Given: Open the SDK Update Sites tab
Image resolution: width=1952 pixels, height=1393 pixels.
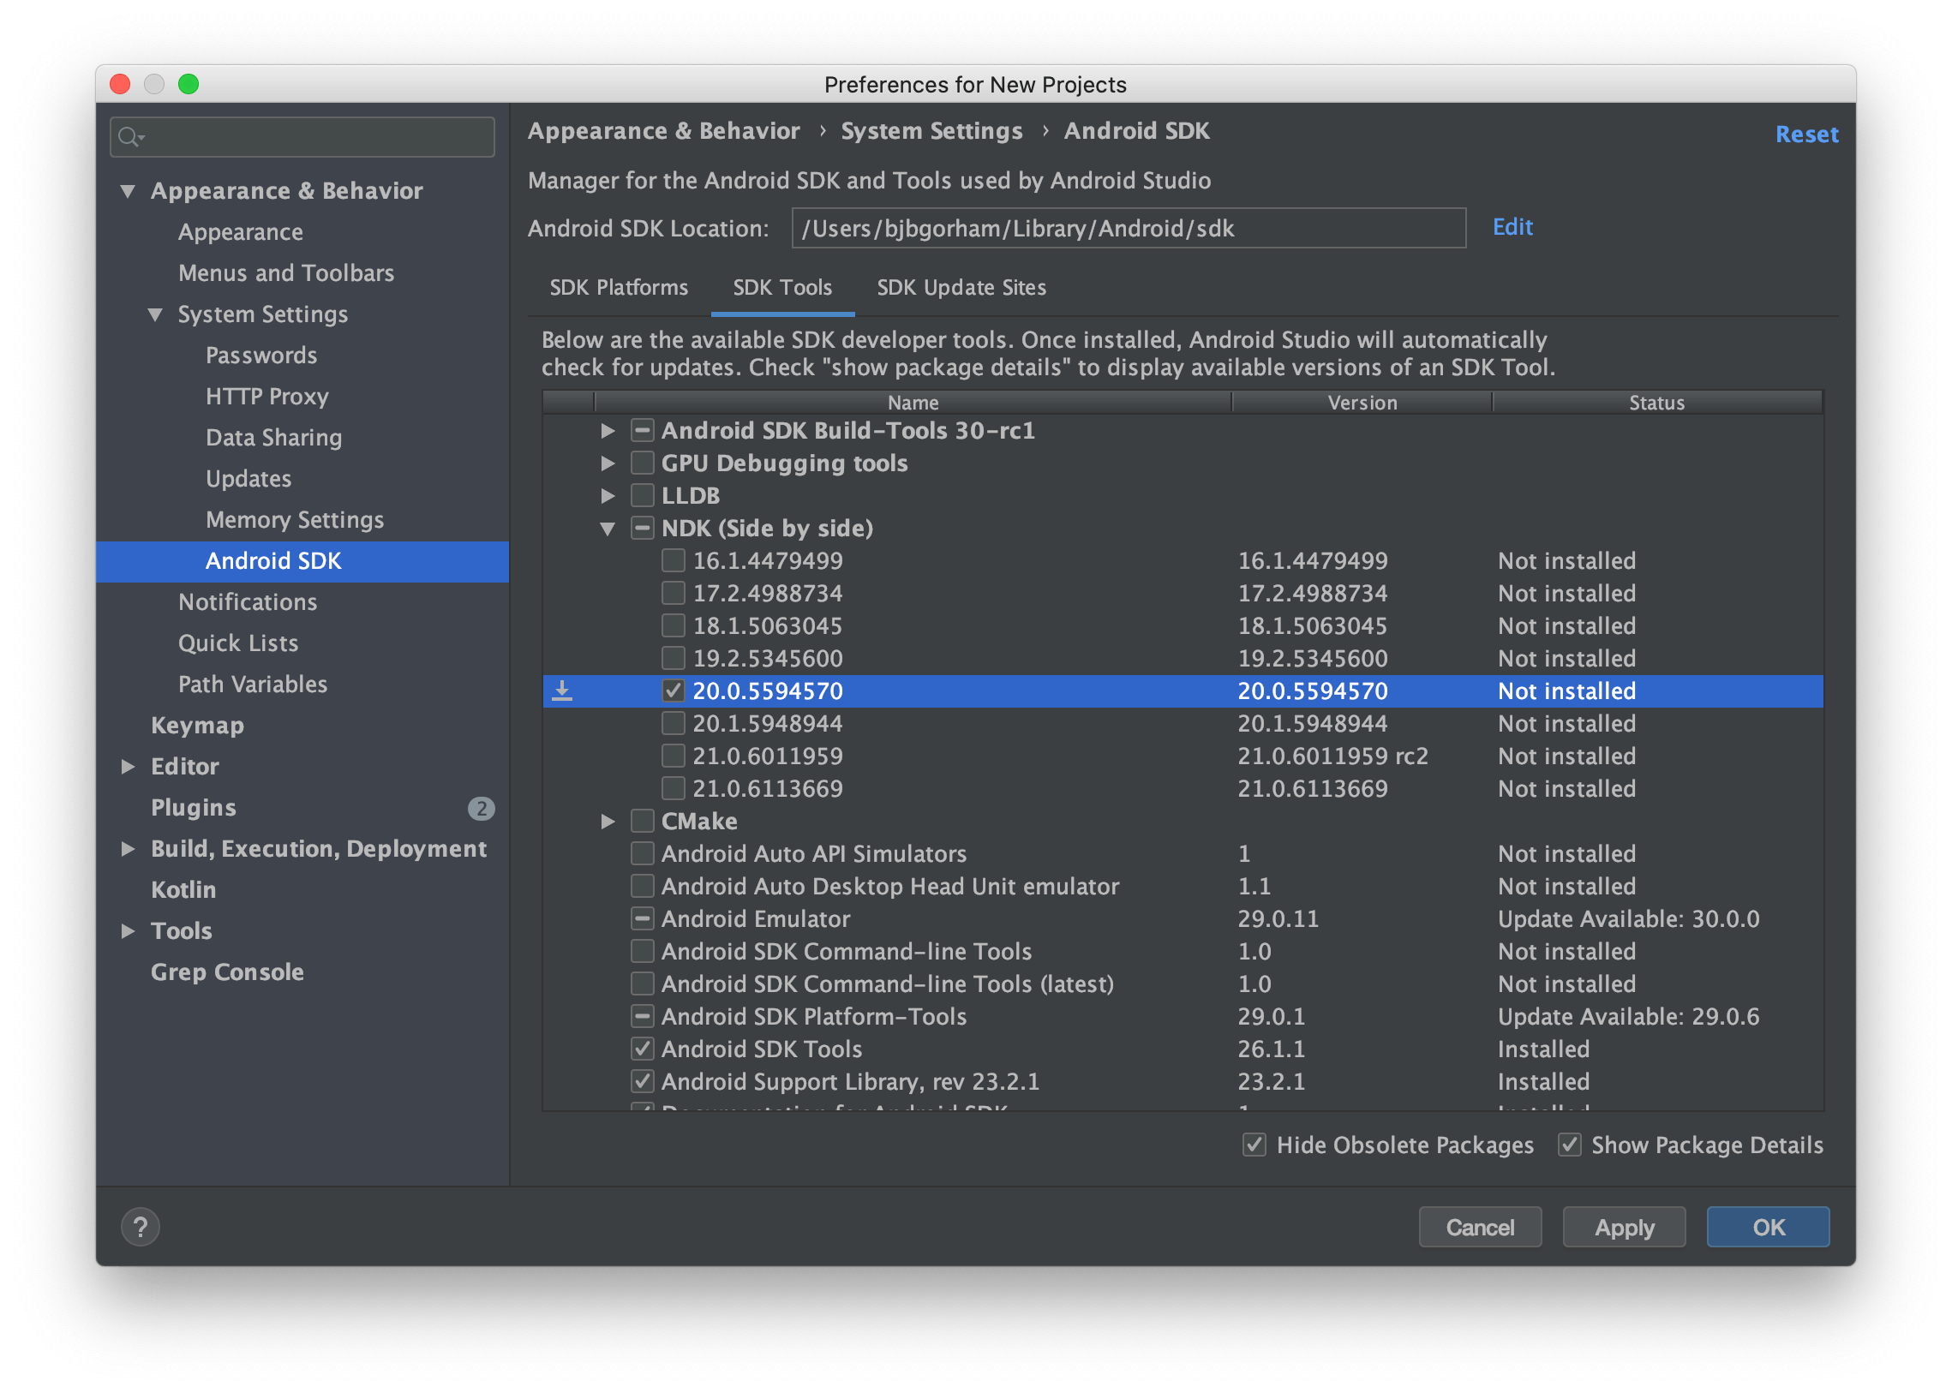Looking at the screenshot, I should (961, 287).
